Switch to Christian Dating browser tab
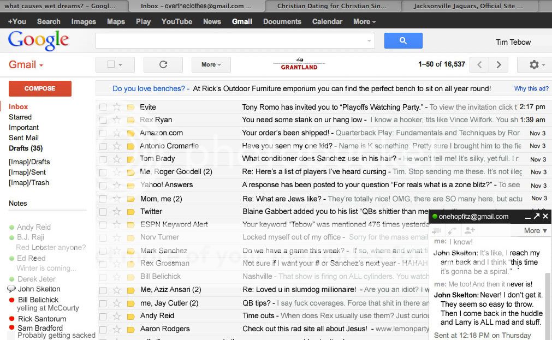The width and height of the screenshot is (552, 340). [x=331, y=6]
